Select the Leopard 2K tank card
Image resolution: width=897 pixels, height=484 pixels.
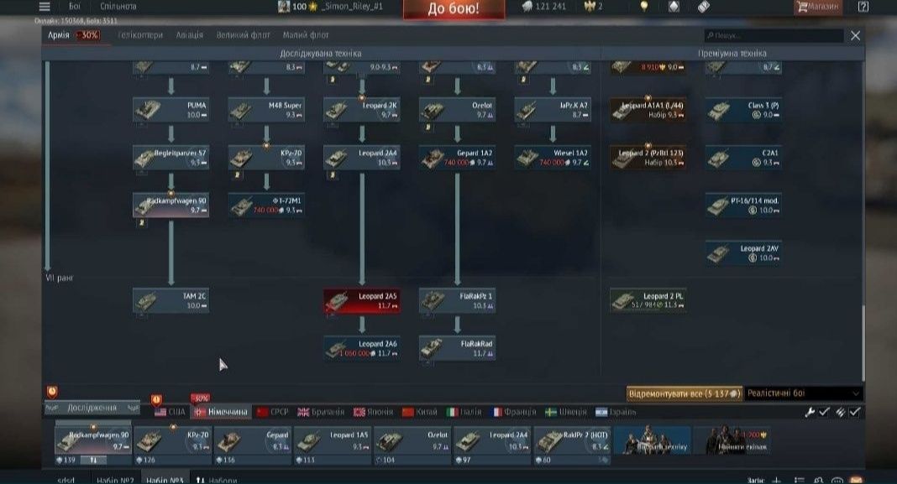coord(361,110)
